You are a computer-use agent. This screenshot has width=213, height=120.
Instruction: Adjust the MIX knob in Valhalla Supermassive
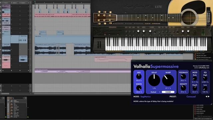tap(139, 77)
